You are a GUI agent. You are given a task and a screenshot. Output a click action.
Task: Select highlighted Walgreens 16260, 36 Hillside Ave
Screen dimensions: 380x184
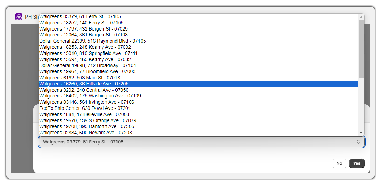tap(199, 84)
